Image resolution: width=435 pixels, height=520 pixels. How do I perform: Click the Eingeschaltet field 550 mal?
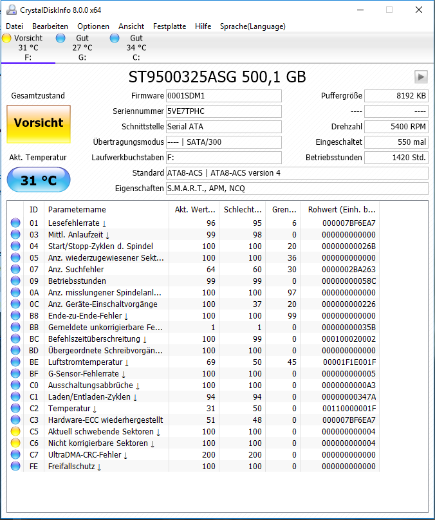396,142
